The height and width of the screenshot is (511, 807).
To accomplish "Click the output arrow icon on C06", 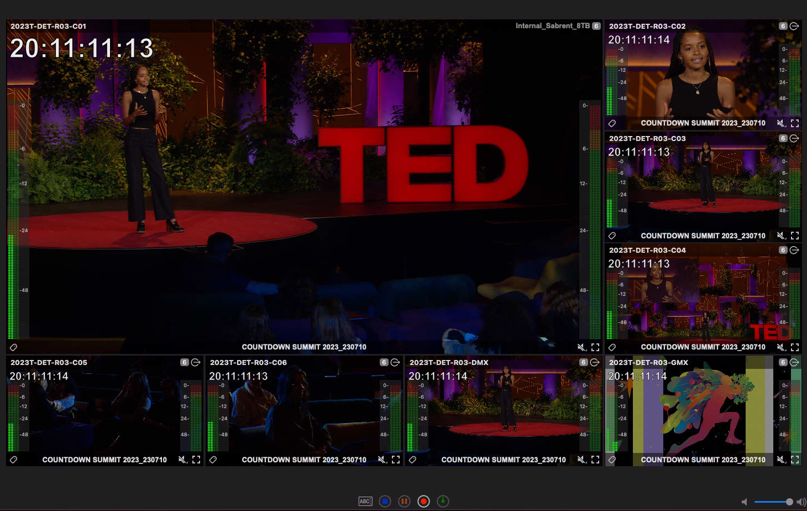I will click(395, 362).
